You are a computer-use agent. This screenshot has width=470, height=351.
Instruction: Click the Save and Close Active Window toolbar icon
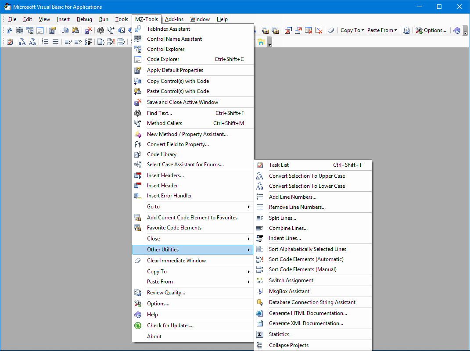(88, 30)
